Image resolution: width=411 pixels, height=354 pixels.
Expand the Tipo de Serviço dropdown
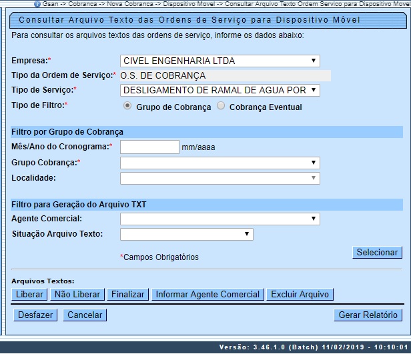pyautogui.click(x=220, y=90)
